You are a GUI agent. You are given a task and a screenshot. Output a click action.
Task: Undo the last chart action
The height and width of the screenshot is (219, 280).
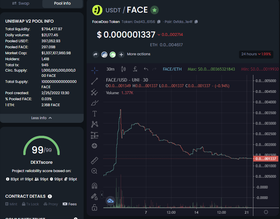tap(146, 69)
